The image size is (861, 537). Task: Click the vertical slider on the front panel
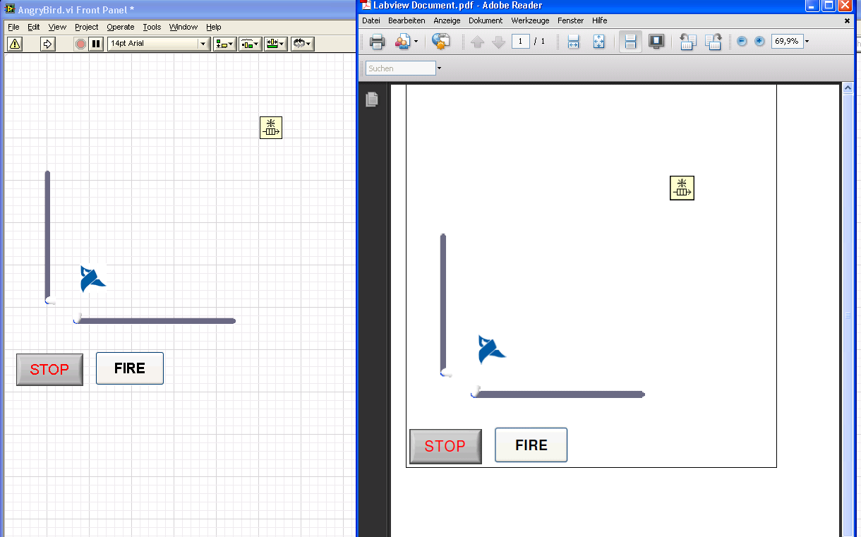click(x=47, y=237)
